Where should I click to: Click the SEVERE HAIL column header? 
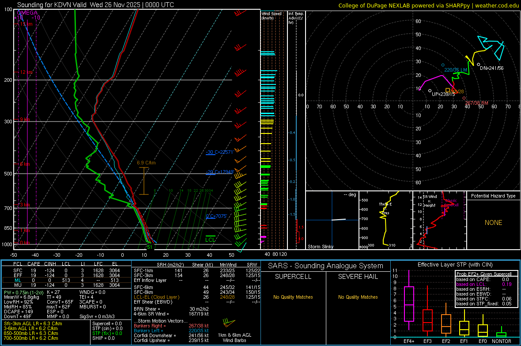pos(358,277)
